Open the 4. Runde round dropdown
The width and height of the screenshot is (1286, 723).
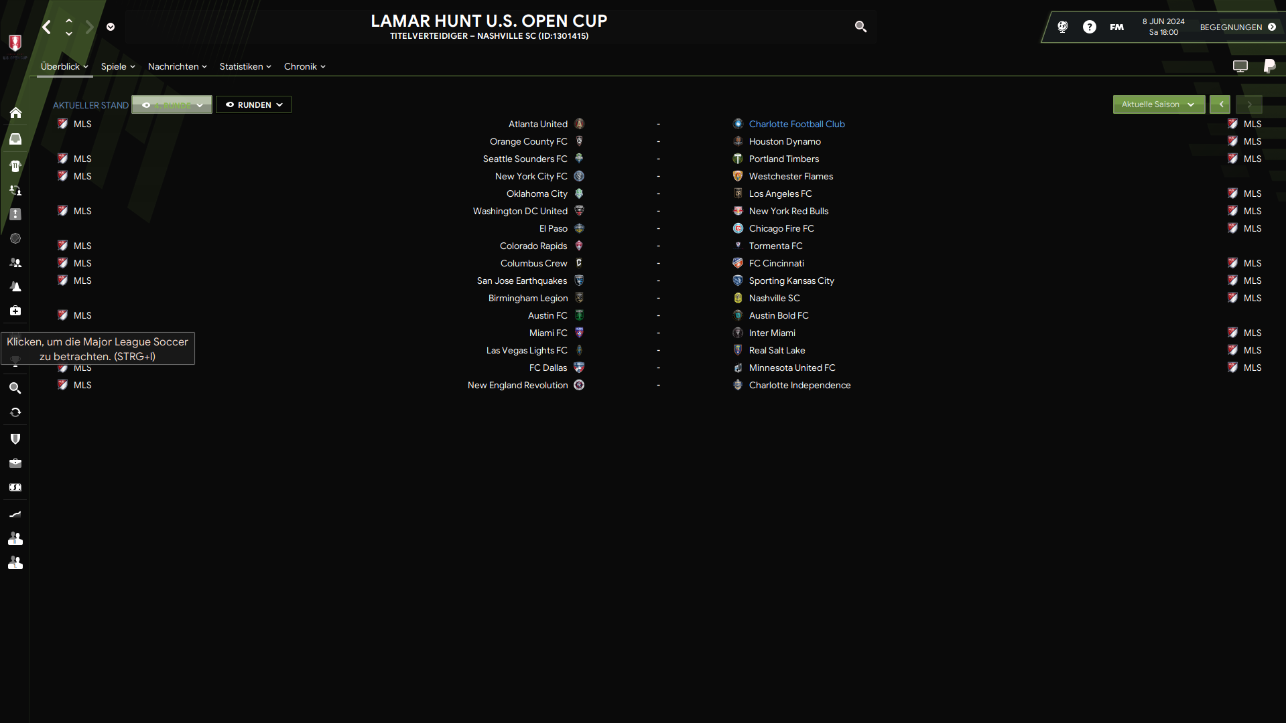[172, 105]
